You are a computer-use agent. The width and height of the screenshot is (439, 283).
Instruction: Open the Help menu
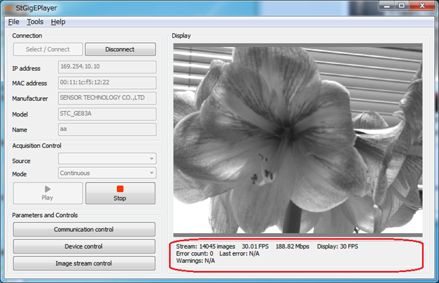[x=58, y=22]
